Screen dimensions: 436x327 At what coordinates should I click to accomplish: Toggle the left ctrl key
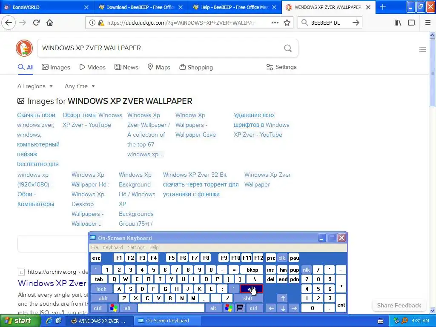coord(98,308)
